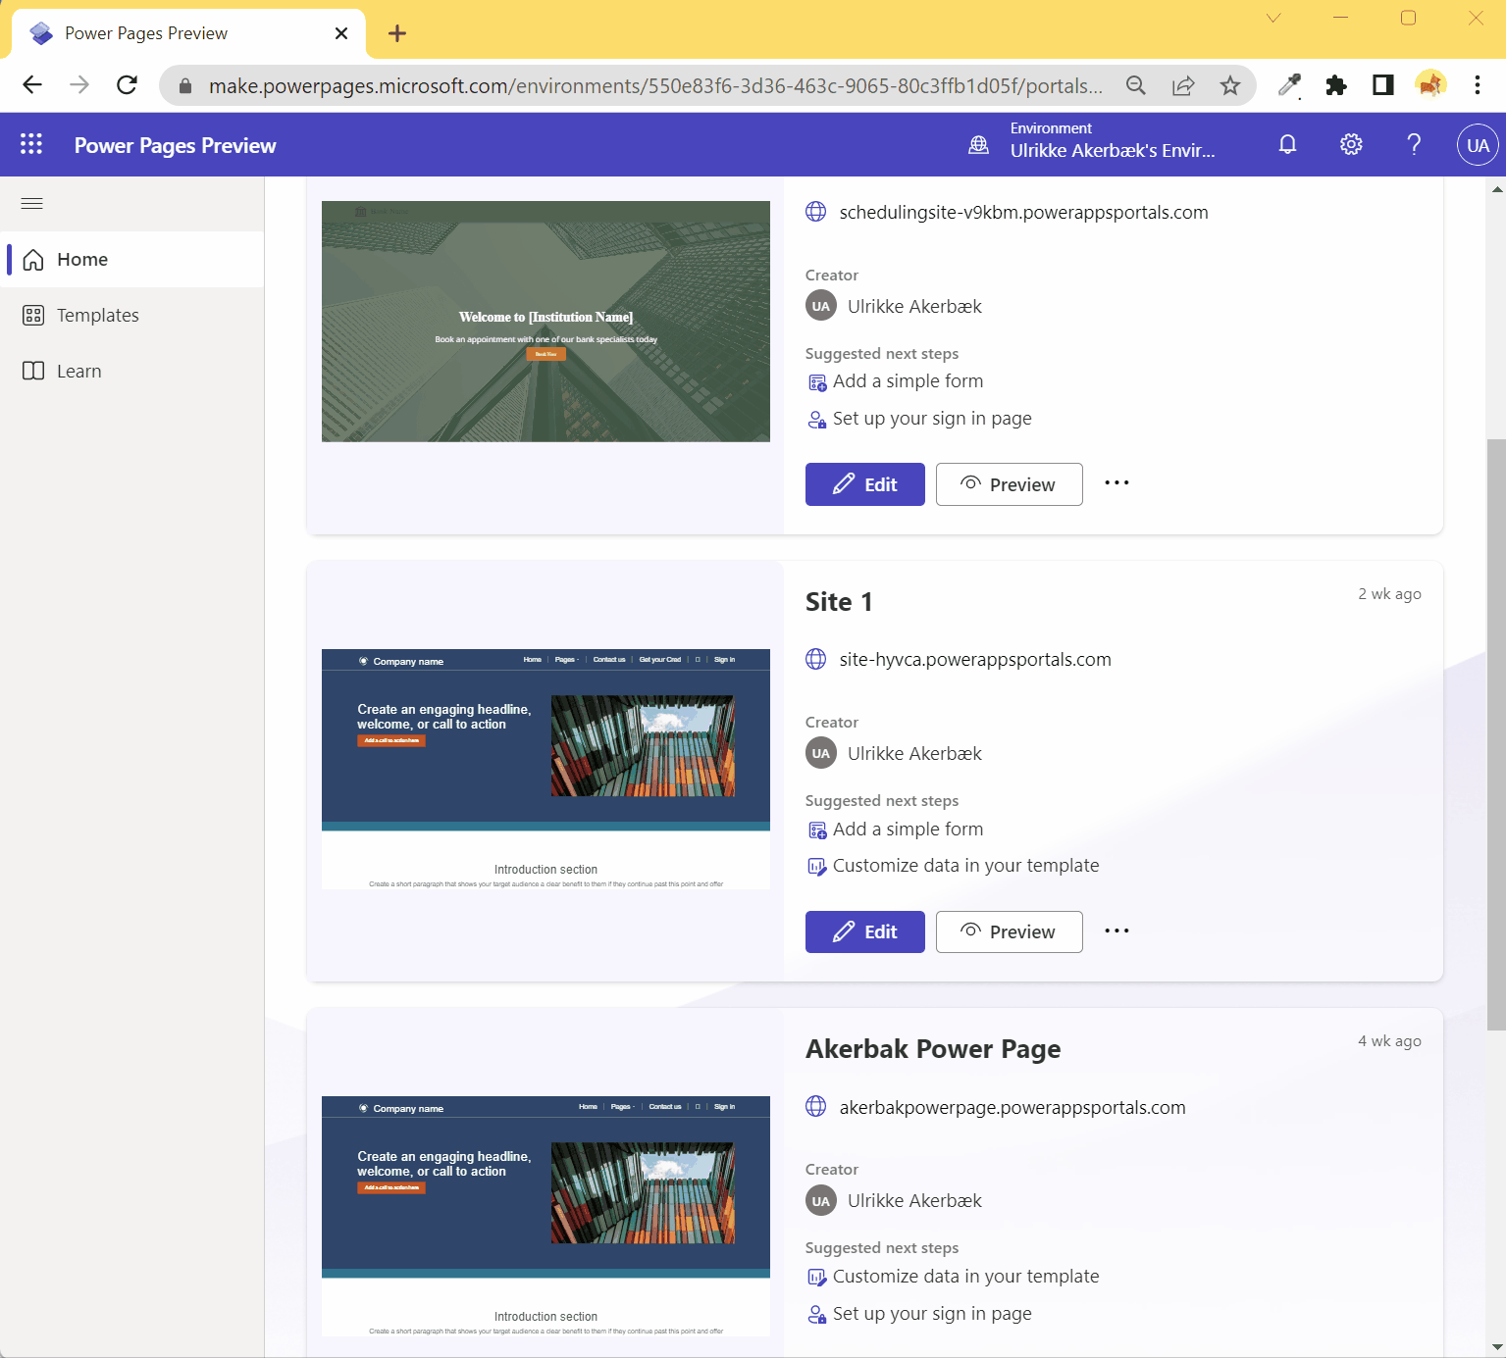Open the Environment selector dropdown
The height and width of the screenshot is (1358, 1506).
[x=1113, y=140]
